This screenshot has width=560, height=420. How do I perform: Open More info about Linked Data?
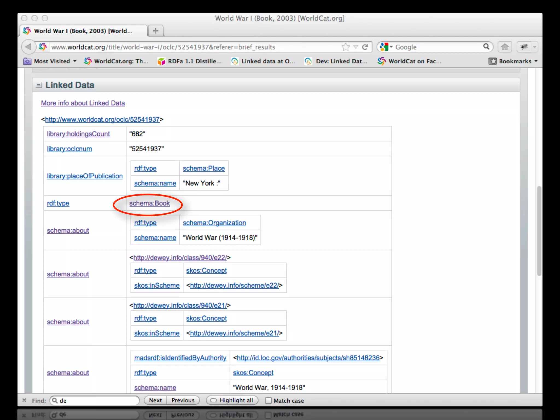[x=83, y=103]
